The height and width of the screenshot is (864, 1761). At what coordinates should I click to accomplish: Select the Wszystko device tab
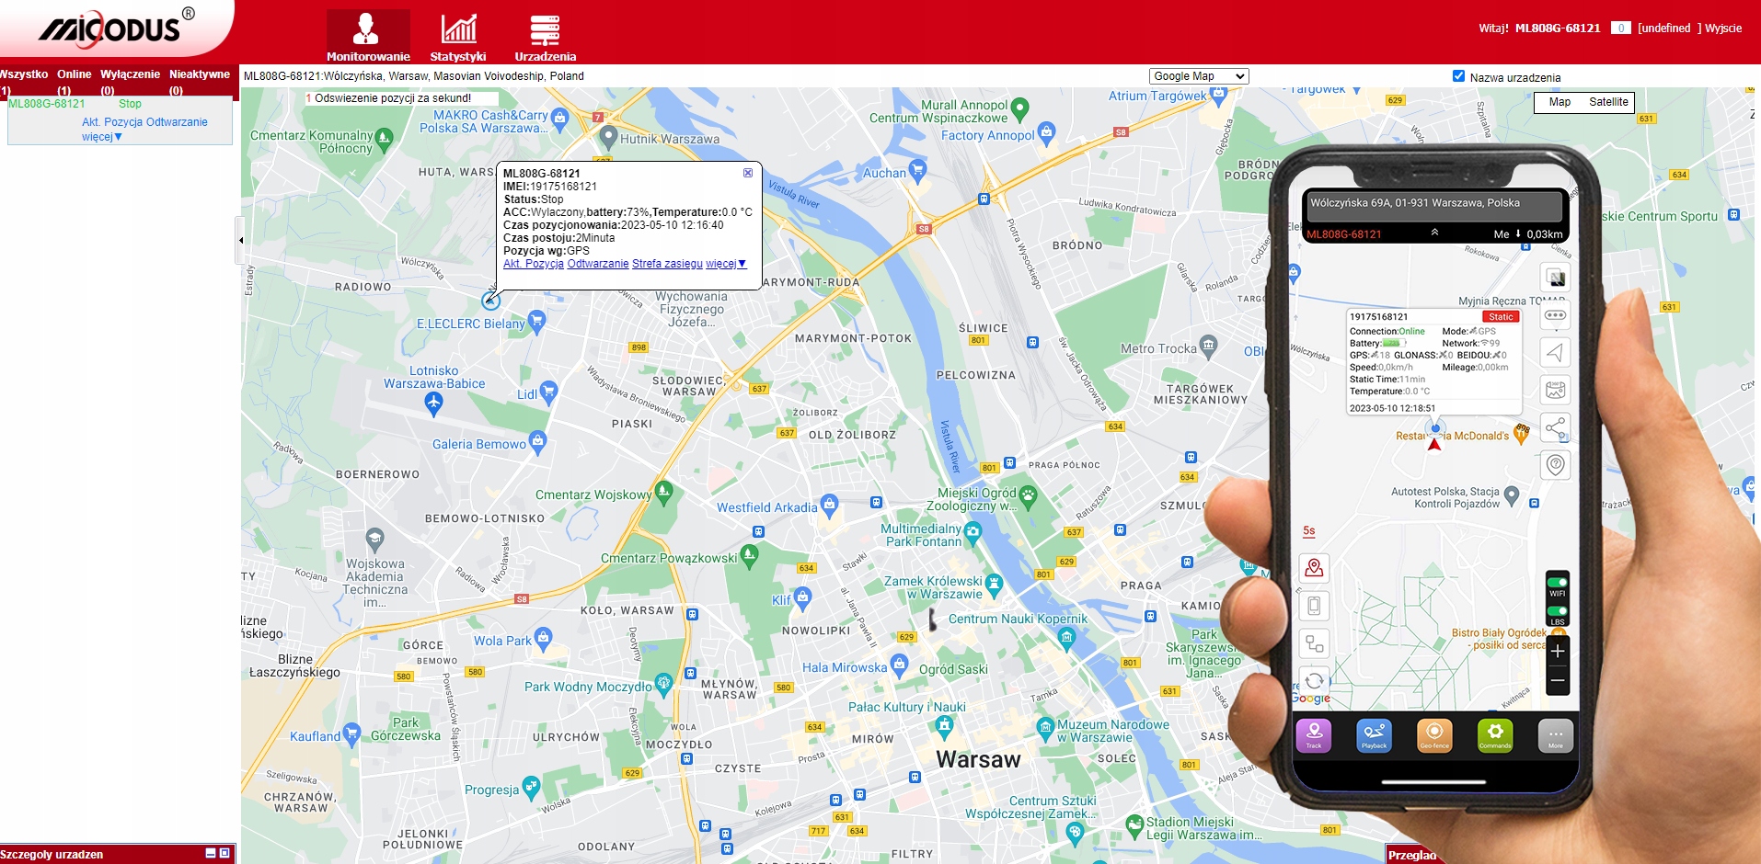pos(24,81)
